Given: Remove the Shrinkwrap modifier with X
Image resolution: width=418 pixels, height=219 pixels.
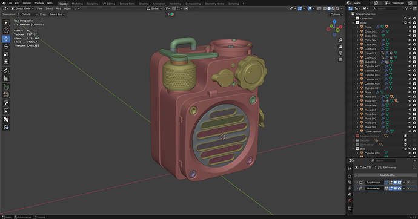Looking at the screenshot, I should [x=408, y=188].
